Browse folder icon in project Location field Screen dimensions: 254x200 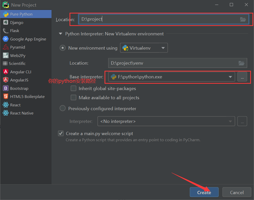coord(243,19)
